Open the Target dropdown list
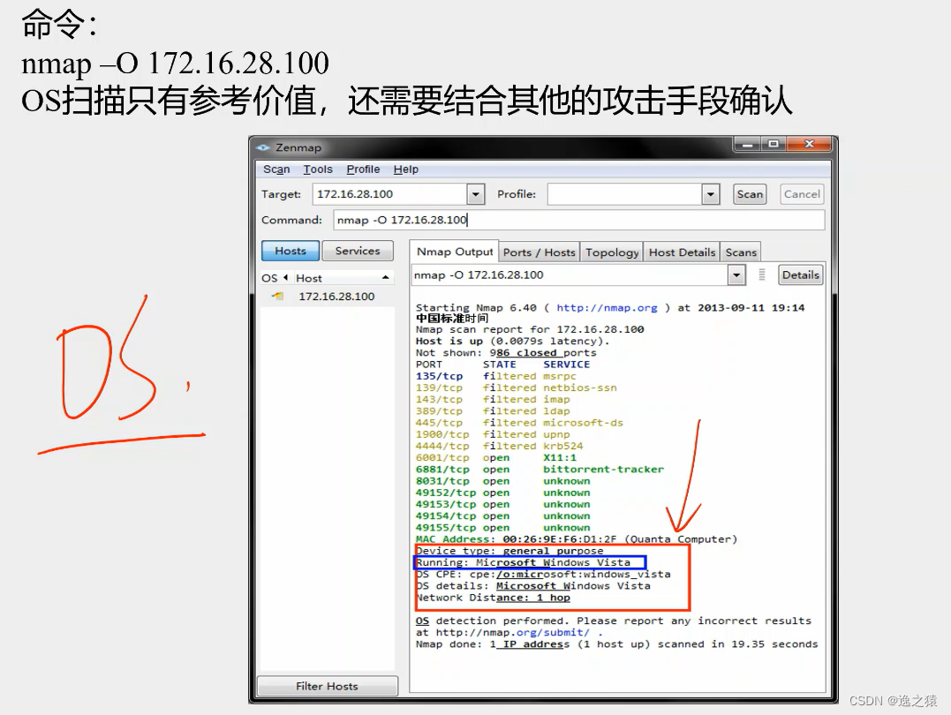951x715 pixels. [x=474, y=193]
